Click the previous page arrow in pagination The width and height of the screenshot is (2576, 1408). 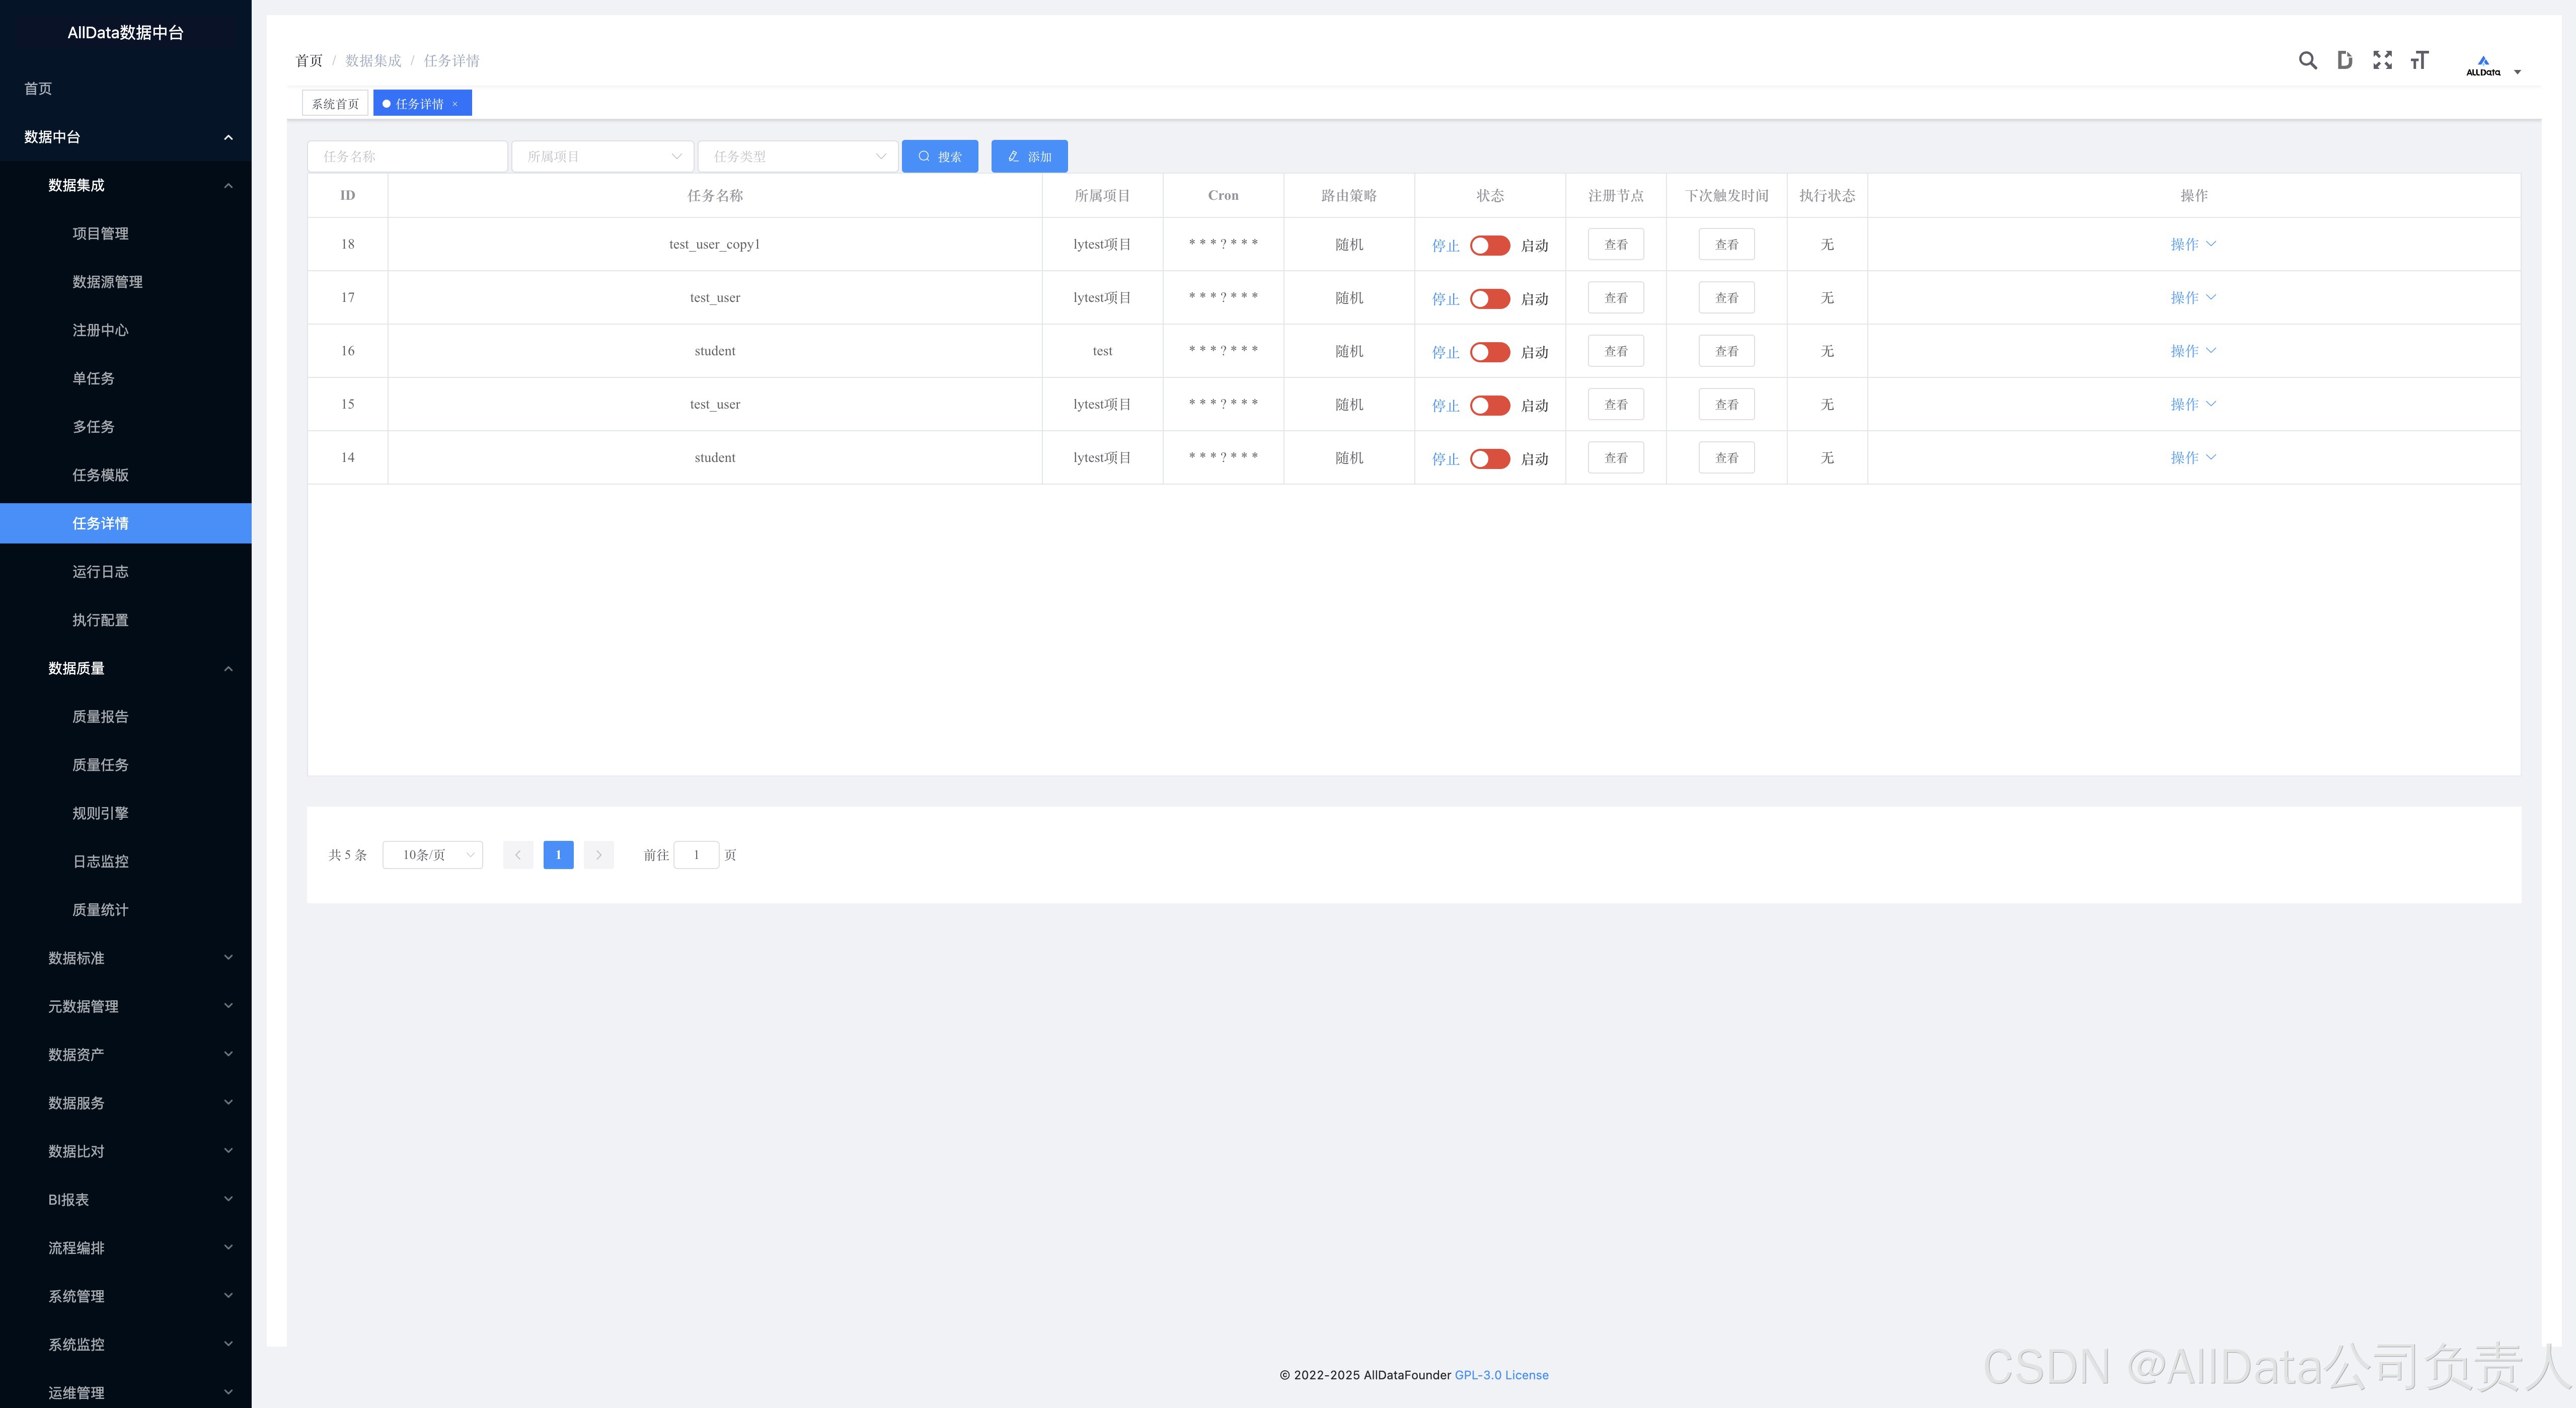tap(518, 855)
